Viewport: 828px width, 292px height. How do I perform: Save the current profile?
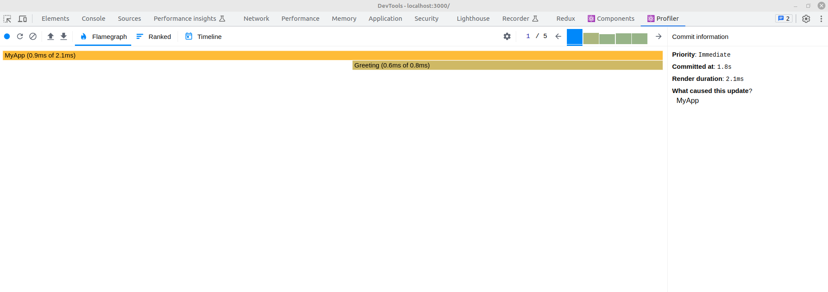64,36
